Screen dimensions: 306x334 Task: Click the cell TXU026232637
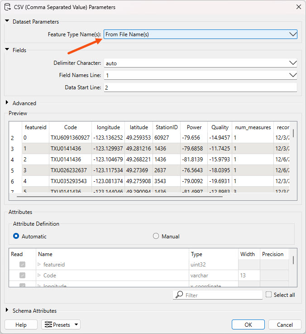point(71,170)
